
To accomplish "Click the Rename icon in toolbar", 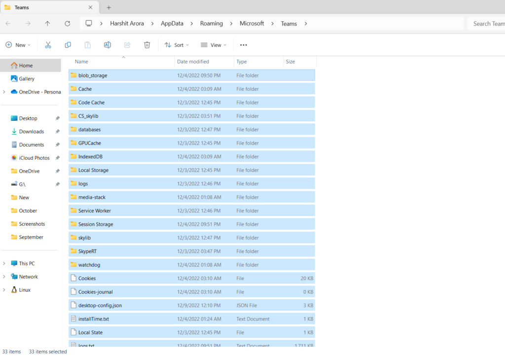I will [x=107, y=45].
